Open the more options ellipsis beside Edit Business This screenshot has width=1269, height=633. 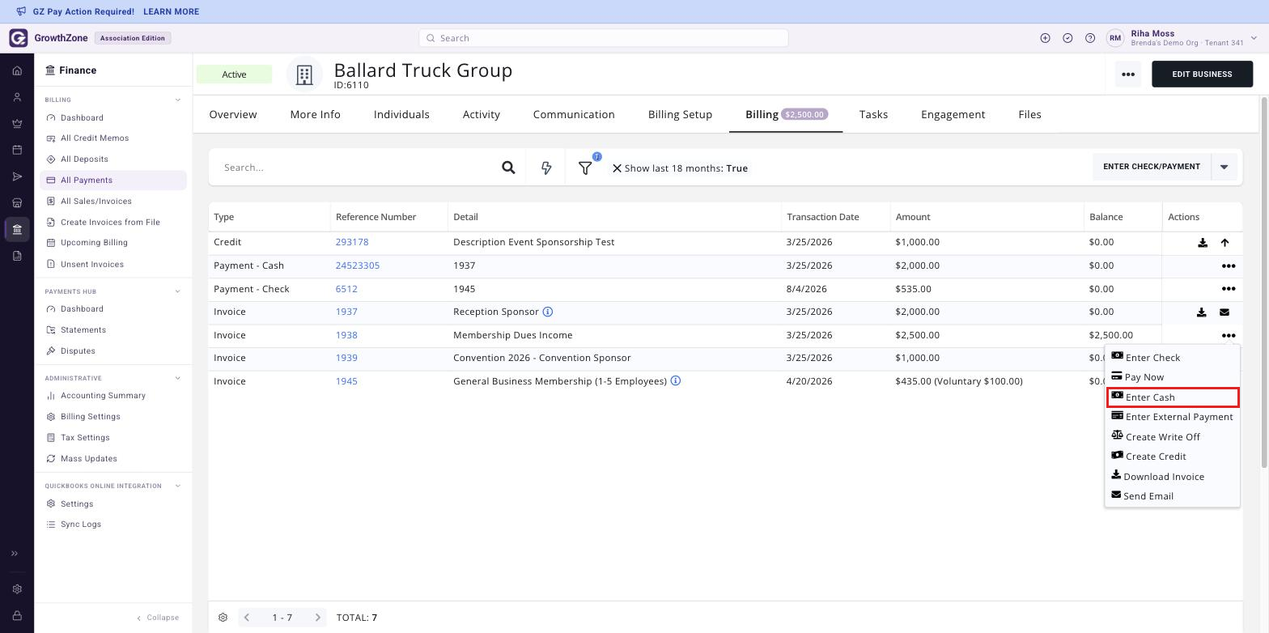(x=1128, y=74)
